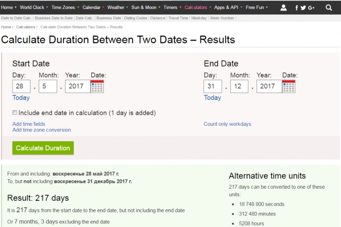This screenshot has width=341, height=227.
Task: Open the account profile icon
Action: pyautogui.click(x=284, y=8)
